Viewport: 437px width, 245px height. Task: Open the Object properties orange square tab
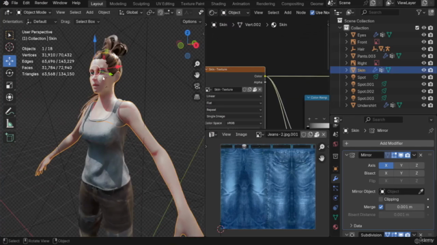pos(335,169)
